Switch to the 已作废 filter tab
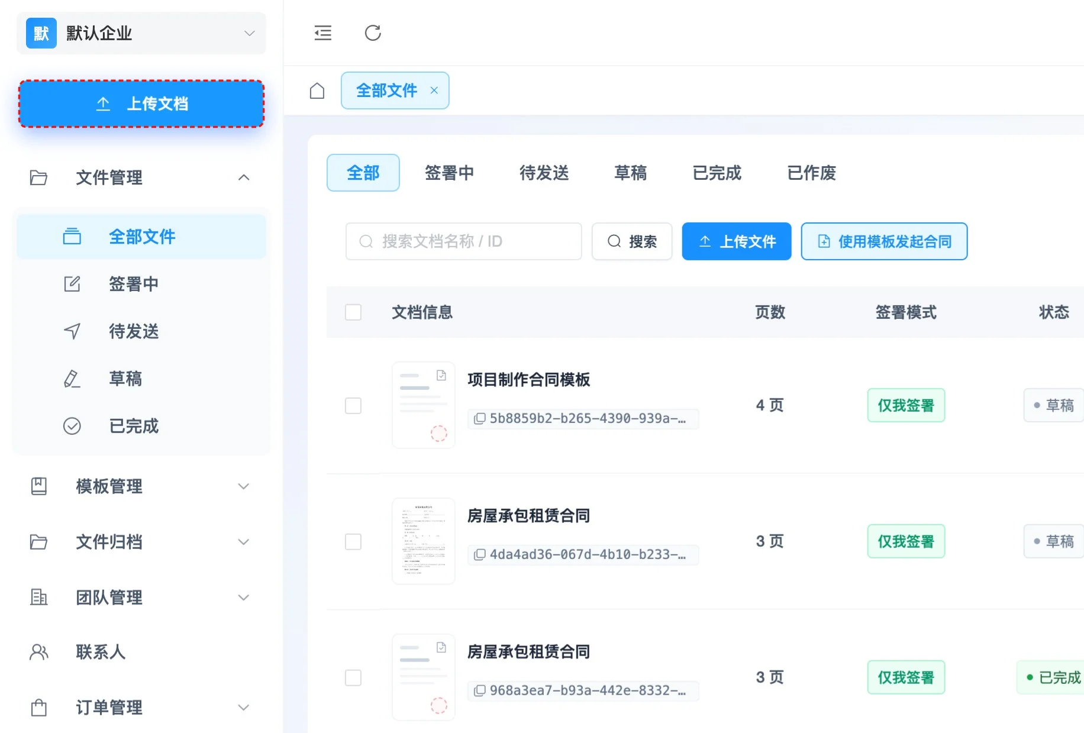The height and width of the screenshot is (733, 1084). click(812, 173)
